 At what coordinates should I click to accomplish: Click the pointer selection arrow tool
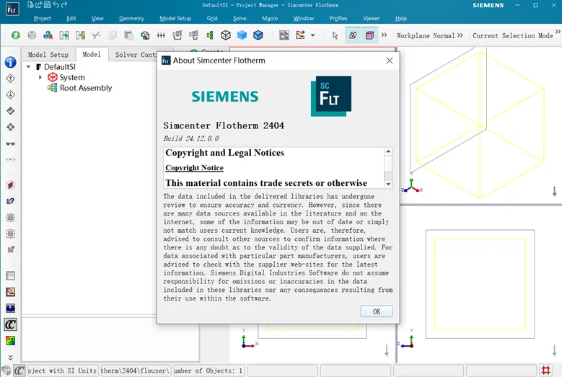335,35
